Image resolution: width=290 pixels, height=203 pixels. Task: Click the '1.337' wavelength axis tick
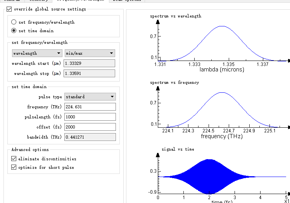[x=262, y=64]
